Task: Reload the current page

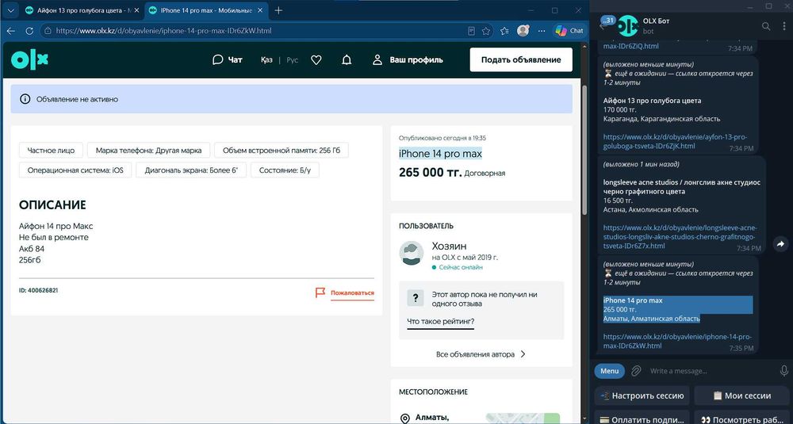Action: coord(29,31)
